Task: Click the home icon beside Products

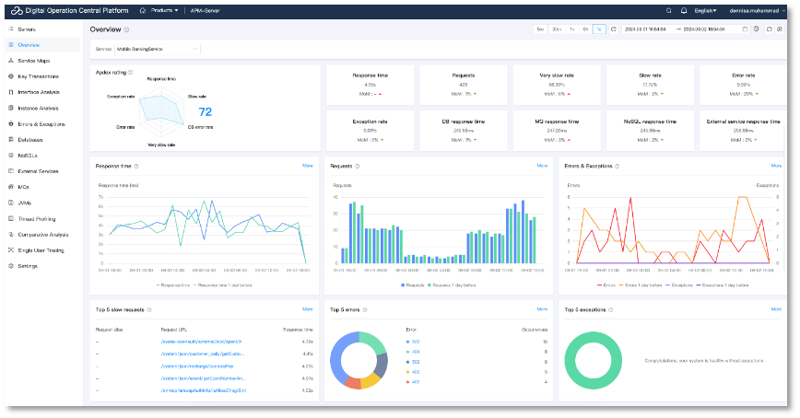Action: (x=142, y=10)
